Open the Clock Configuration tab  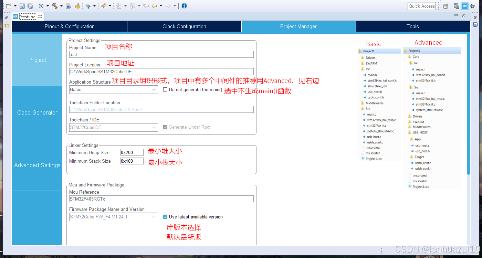coord(184,26)
